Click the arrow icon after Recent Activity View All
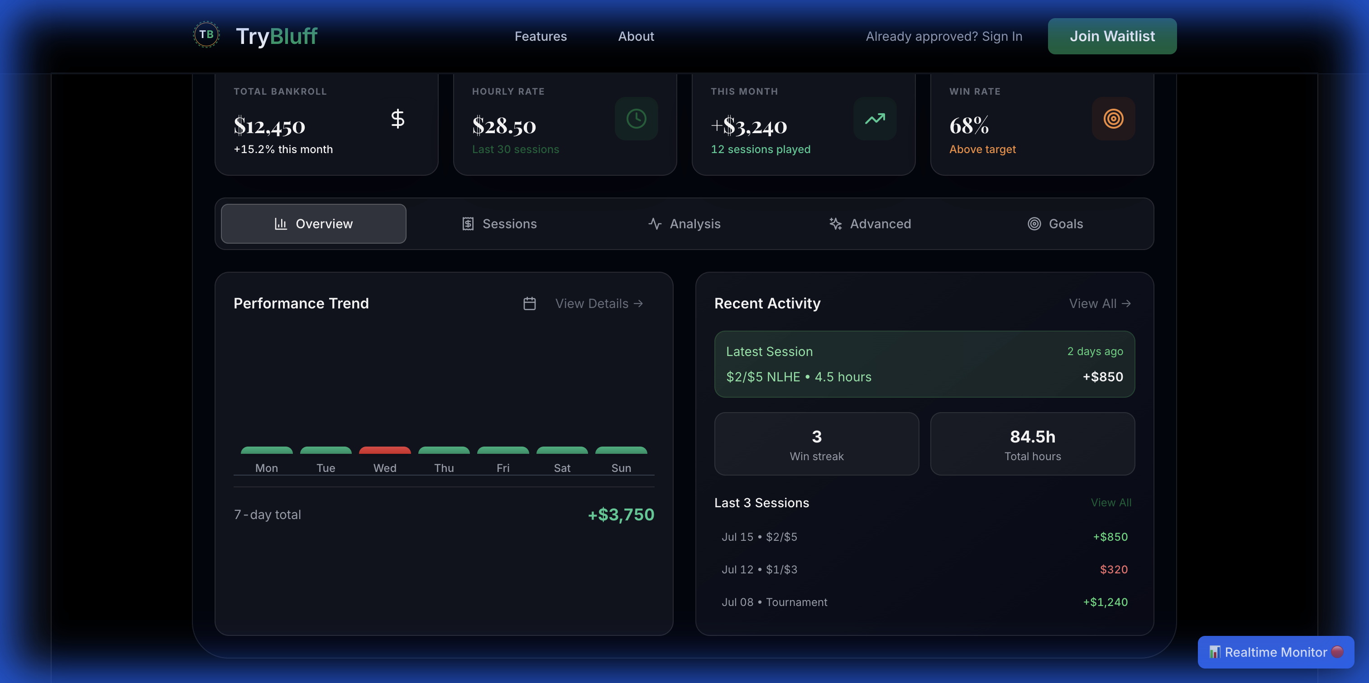This screenshot has height=683, width=1369. (1126, 303)
